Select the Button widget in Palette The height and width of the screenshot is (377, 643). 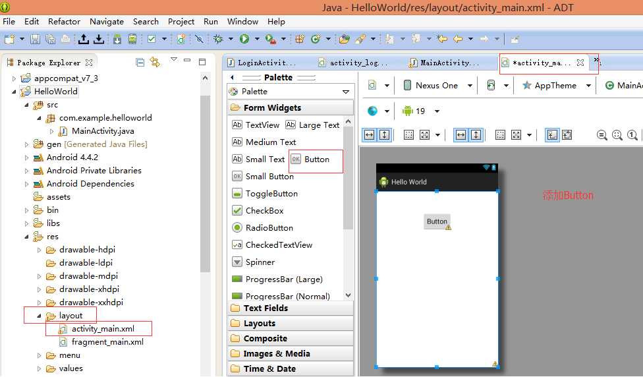(x=310, y=159)
